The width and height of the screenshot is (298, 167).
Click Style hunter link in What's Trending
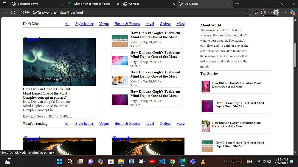point(84,124)
